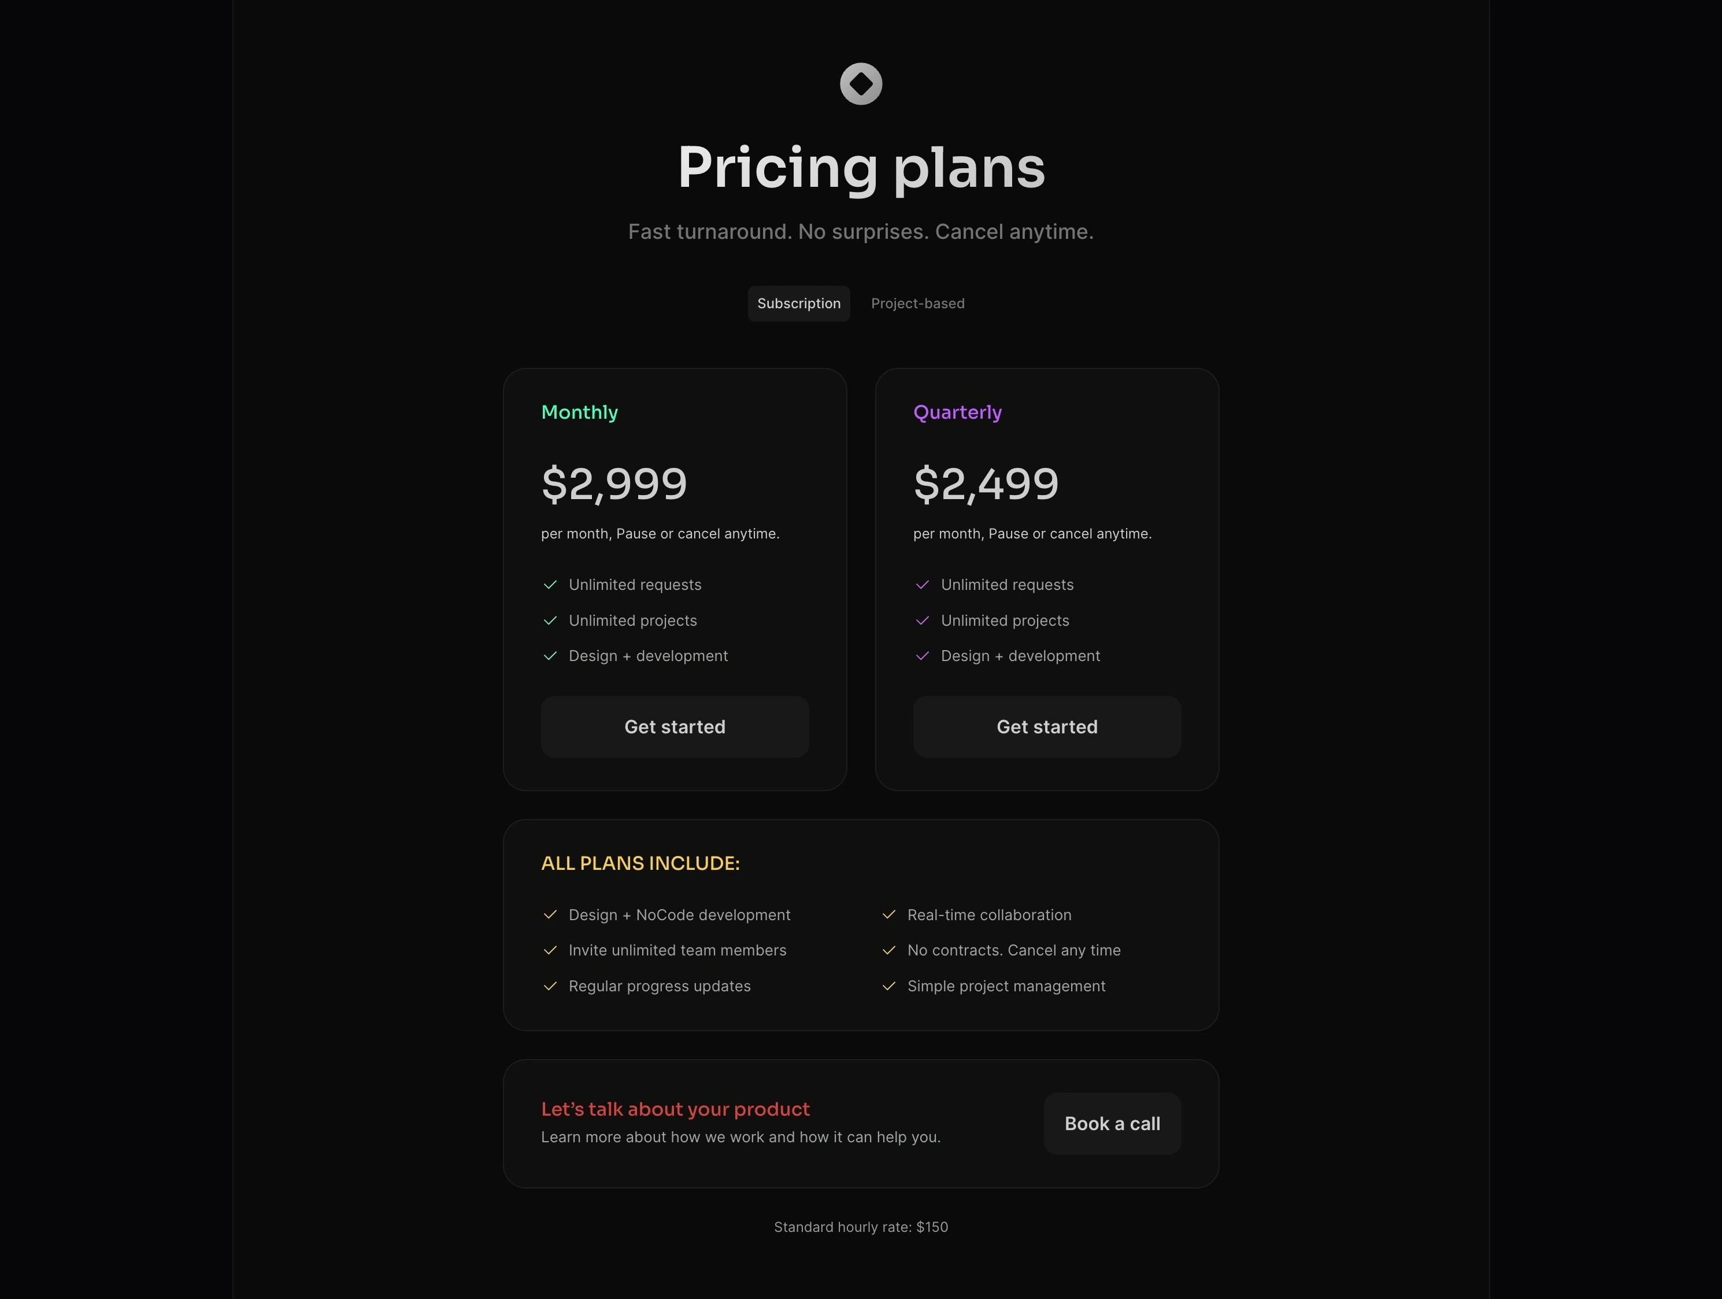
Task: Click the Monthly plan heading
Action: click(580, 413)
